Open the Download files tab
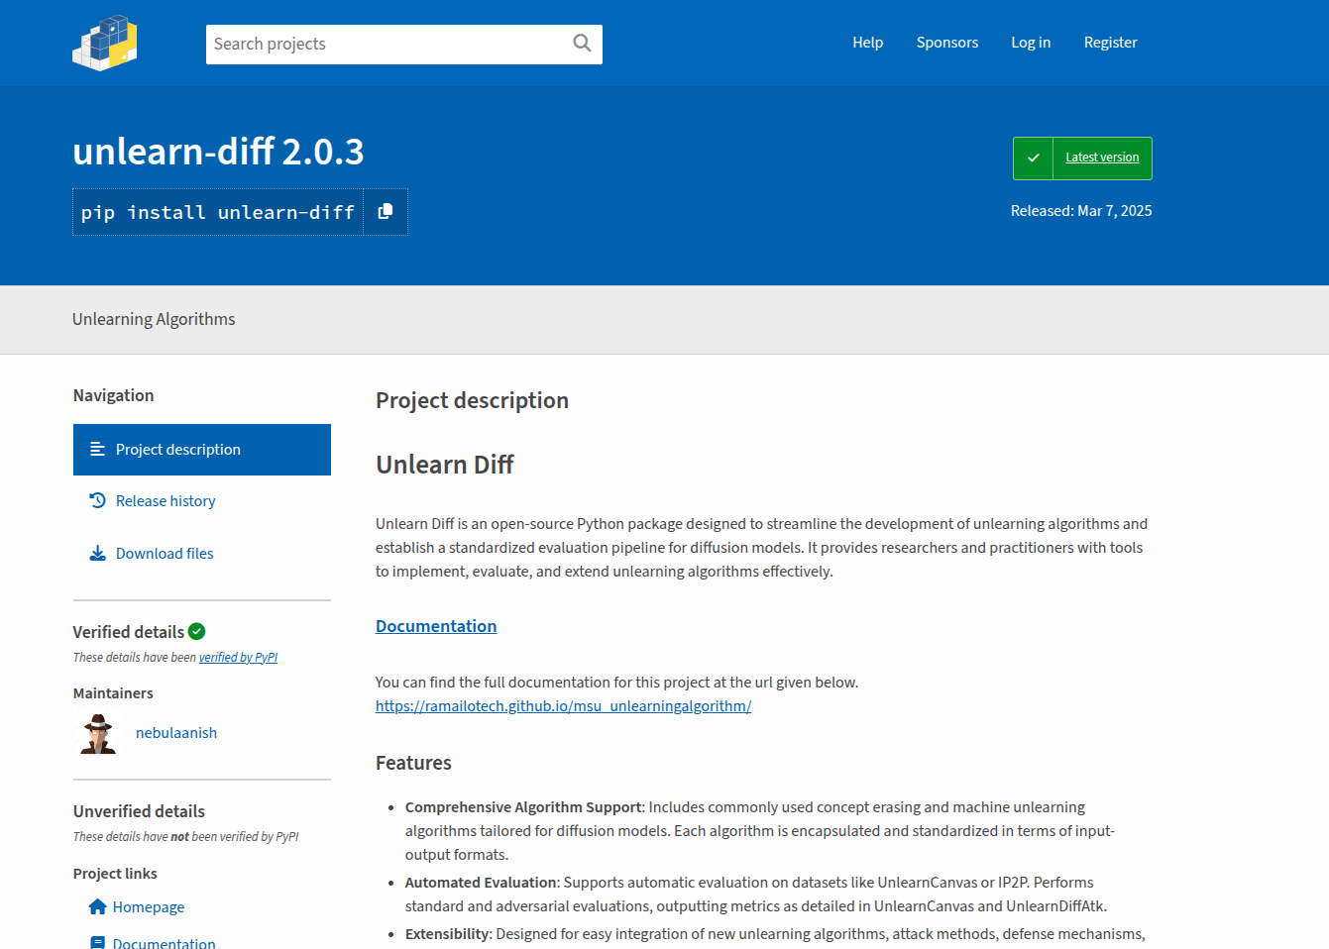 pyautogui.click(x=165, y=554)
